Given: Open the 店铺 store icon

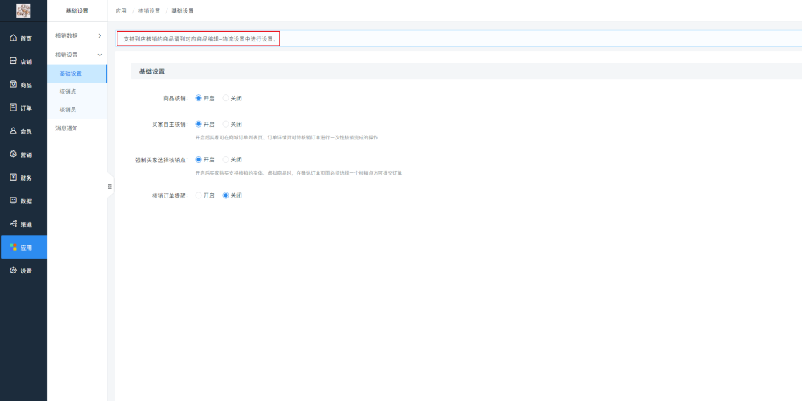Looking at the screenshot, I should (x=13, y=61).
